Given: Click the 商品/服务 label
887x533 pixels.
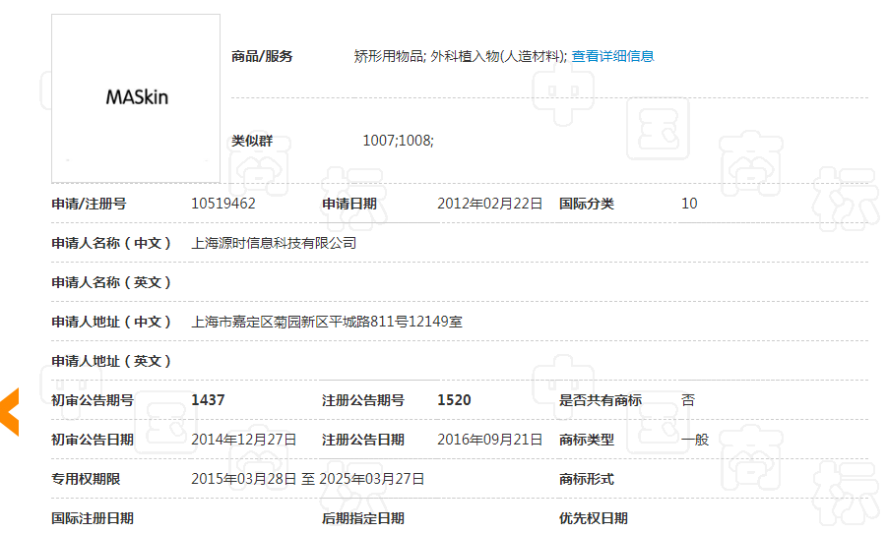Looking at the screenshot, I should point(262,56).
